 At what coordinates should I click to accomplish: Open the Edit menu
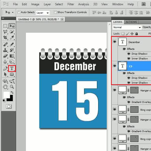(x=24, y=4)
